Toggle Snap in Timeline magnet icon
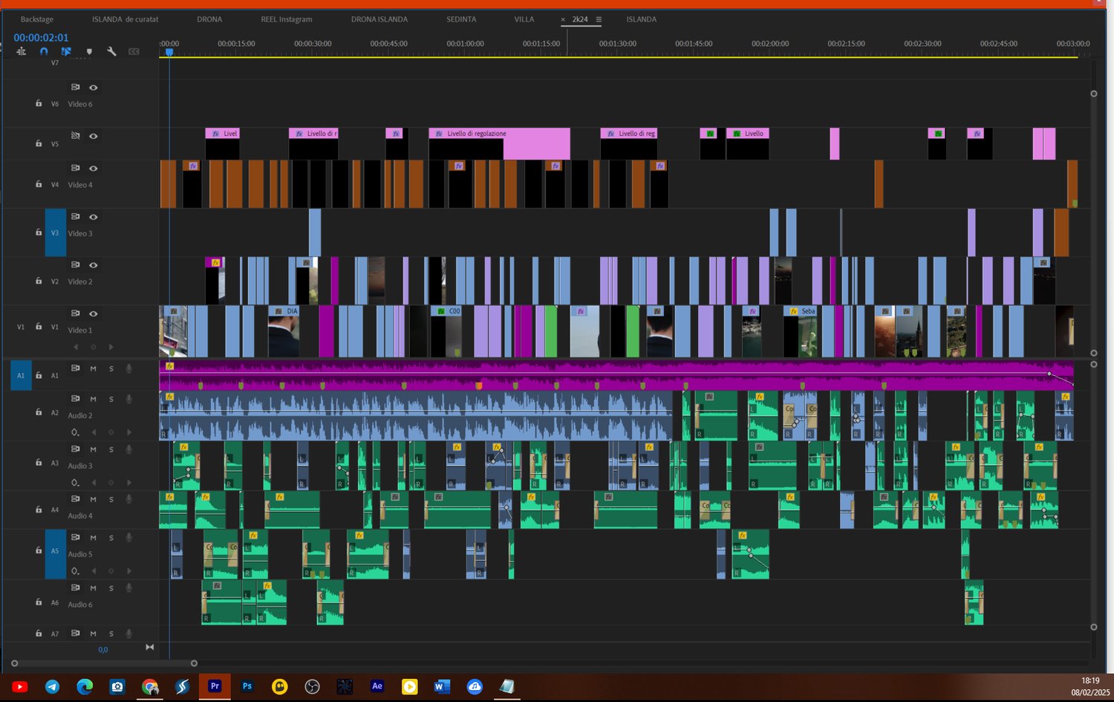Viewport: 1114px width, 702px height. 44,51
